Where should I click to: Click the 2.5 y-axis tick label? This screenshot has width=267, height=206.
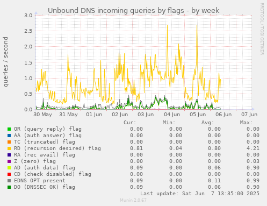pos(28,31)
